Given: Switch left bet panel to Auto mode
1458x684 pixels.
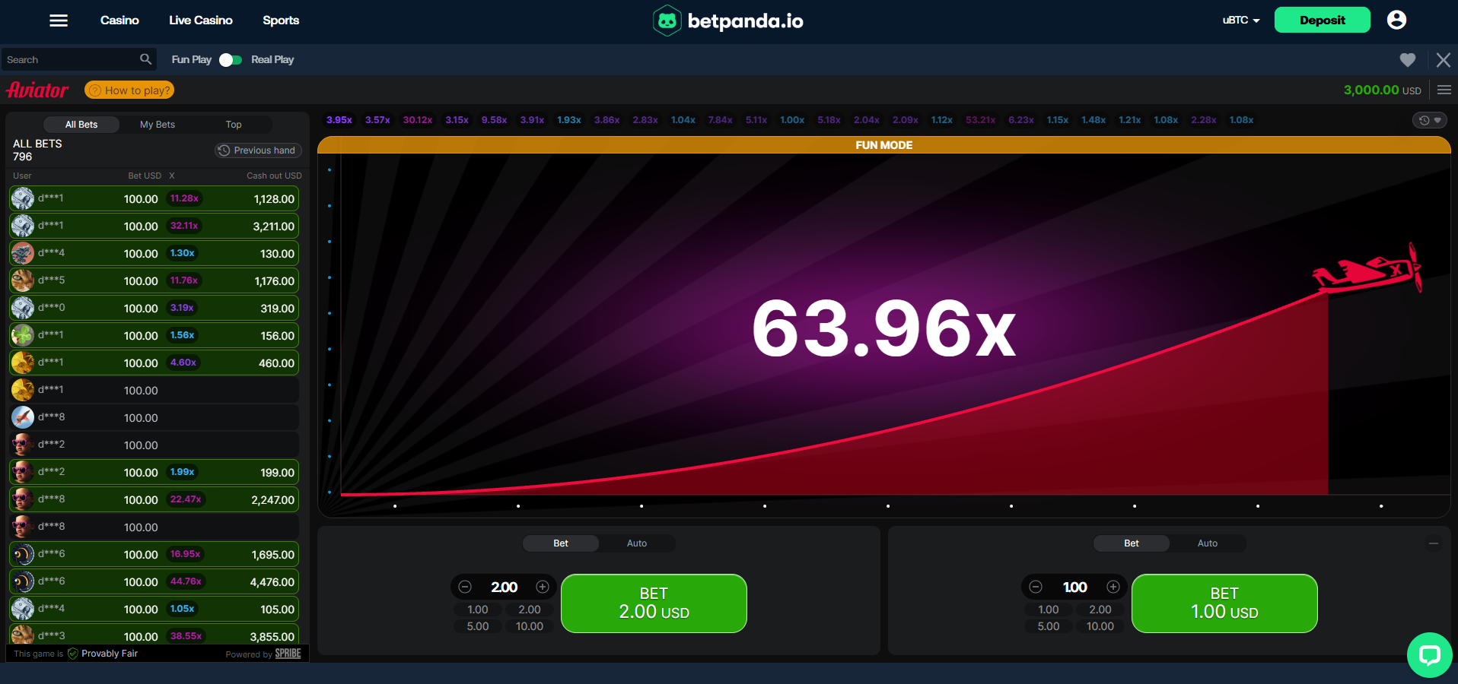Looking at the screenshot, I should coord(637,543).
